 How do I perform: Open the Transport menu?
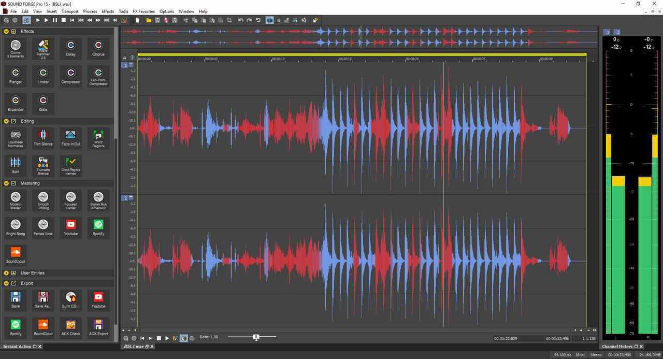(x=70, y=11)
